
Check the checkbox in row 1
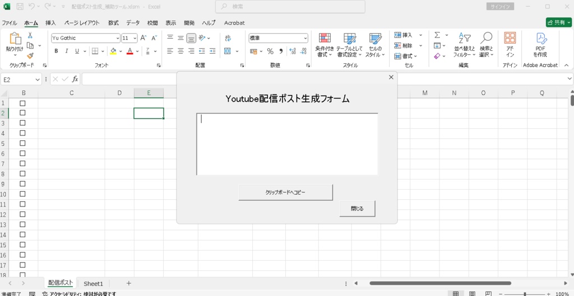(22, 103)
